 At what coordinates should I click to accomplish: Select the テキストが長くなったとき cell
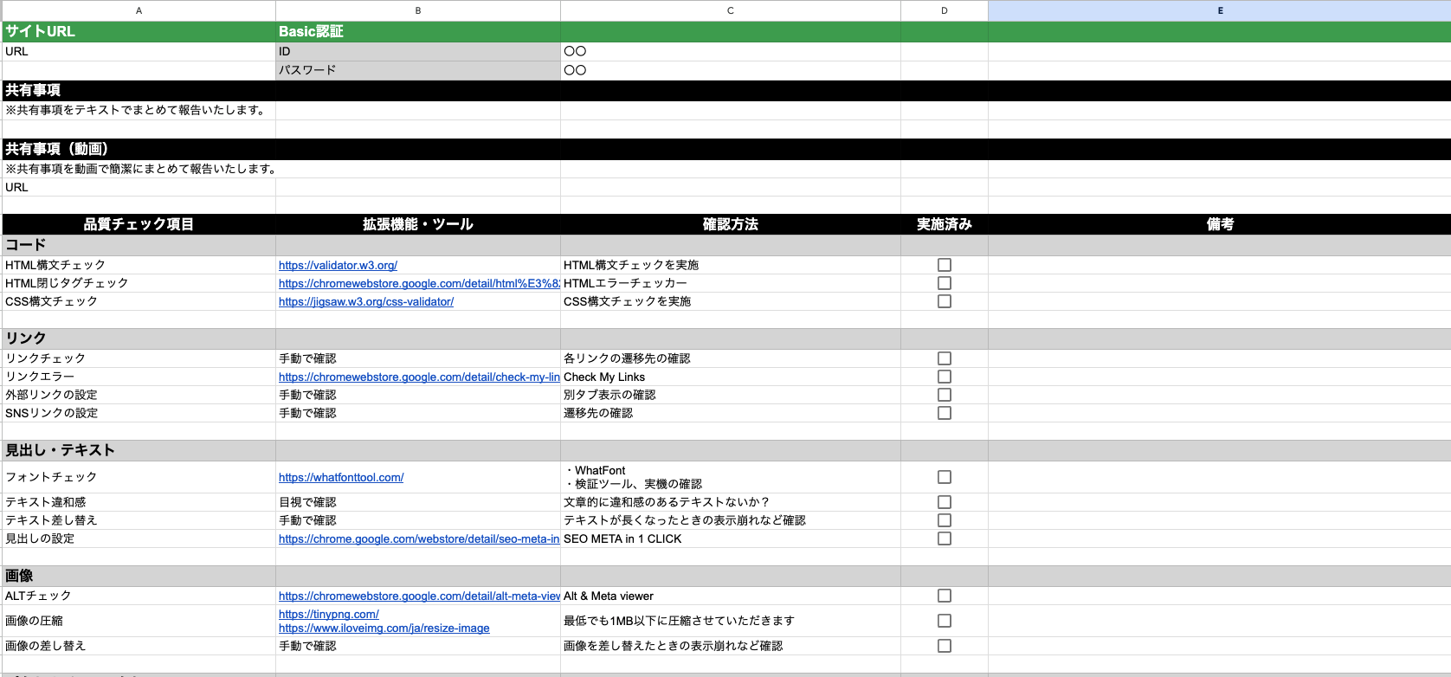[731, 520]
